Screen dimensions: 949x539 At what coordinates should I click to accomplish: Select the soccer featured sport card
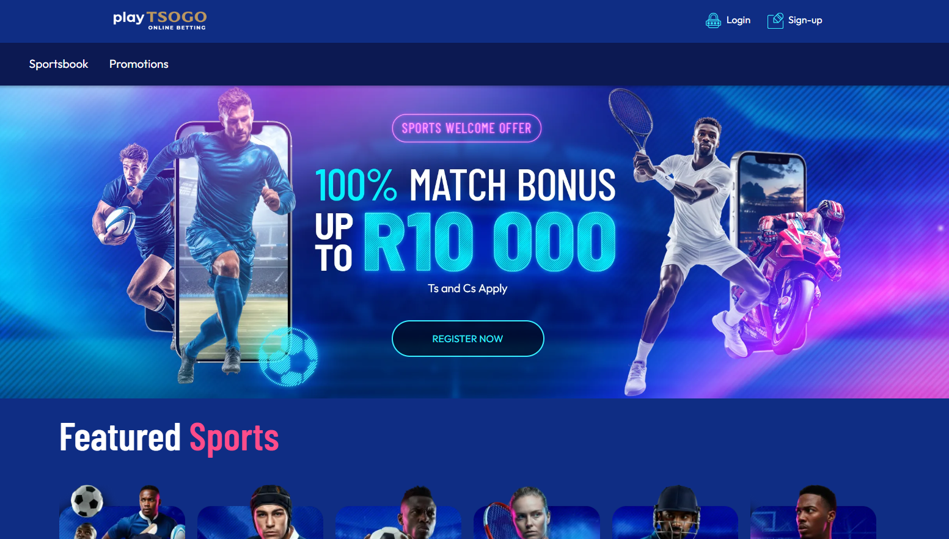tap(122, 513)
